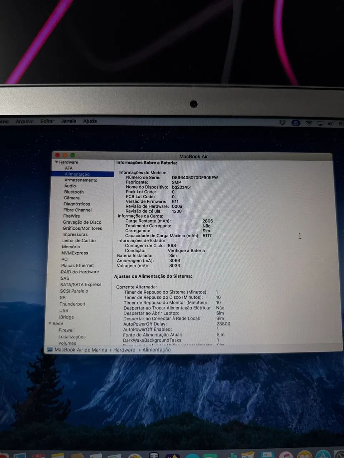The width and height of the screenshot is (344, 458).
Task: Click cycle count value 898
Action: pos(172,246)
